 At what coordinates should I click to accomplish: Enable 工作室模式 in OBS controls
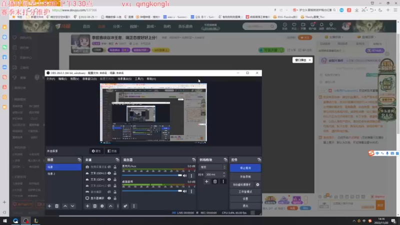click(245, 191)
